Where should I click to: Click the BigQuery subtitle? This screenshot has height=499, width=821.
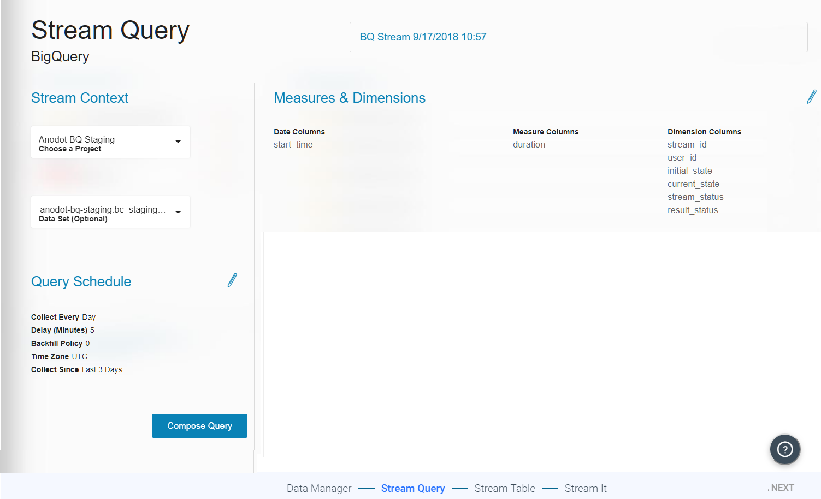(x=60, y=56)
